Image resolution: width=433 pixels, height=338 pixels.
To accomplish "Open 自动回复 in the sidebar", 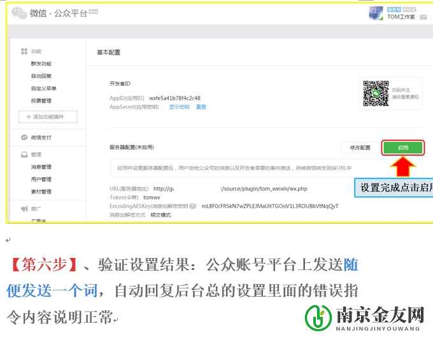I will 41,76.
